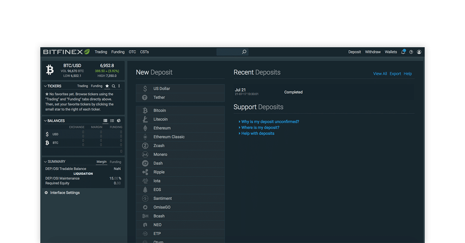Image resolution: width=465 pixels, height=243 pixels.
Task: Click the Completed status of the deposit
Action: click(x=293, y=92)
